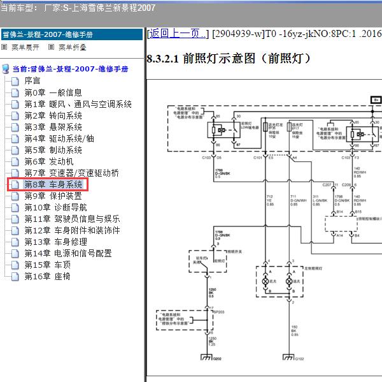Select the root node 当前:雪佛兰-景程-2007-维修手册
The height and width of the screenshot is (382, 382).
(70, 69)
